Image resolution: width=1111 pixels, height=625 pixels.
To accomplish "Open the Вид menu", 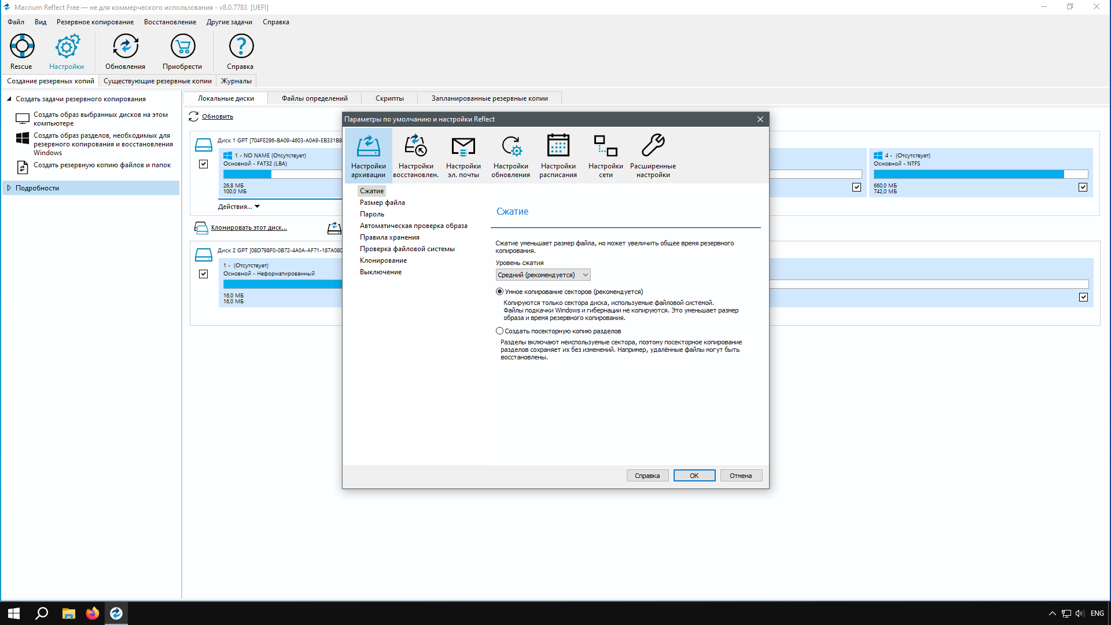I will tap(41, 22).
